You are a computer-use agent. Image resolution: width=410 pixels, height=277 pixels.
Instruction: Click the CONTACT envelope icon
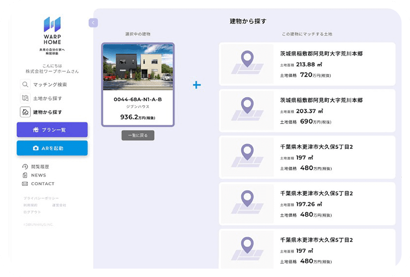pos(25,184)
